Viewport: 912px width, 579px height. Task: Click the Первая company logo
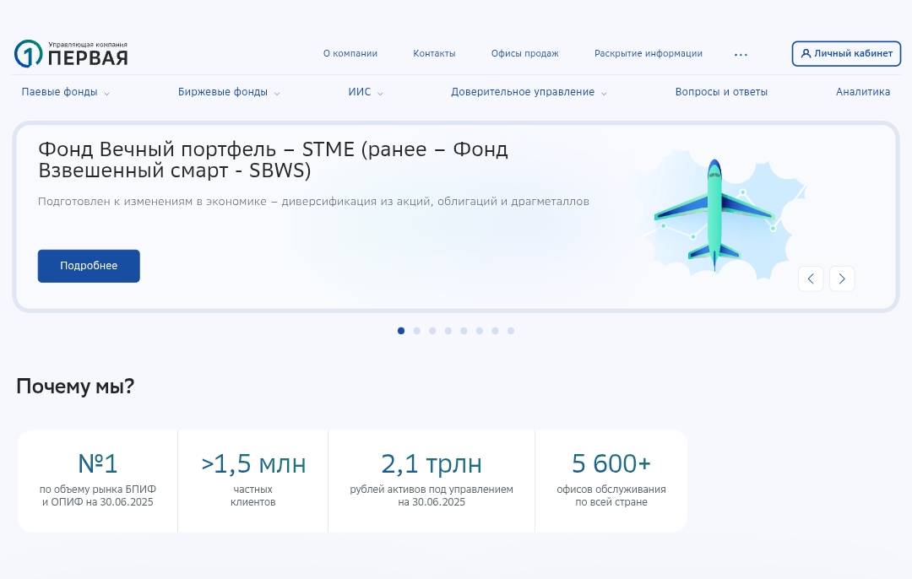(71, 54)
